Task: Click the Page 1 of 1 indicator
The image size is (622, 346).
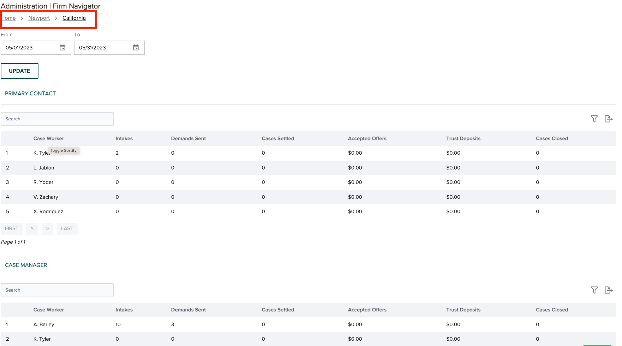Action: point(13,242)
